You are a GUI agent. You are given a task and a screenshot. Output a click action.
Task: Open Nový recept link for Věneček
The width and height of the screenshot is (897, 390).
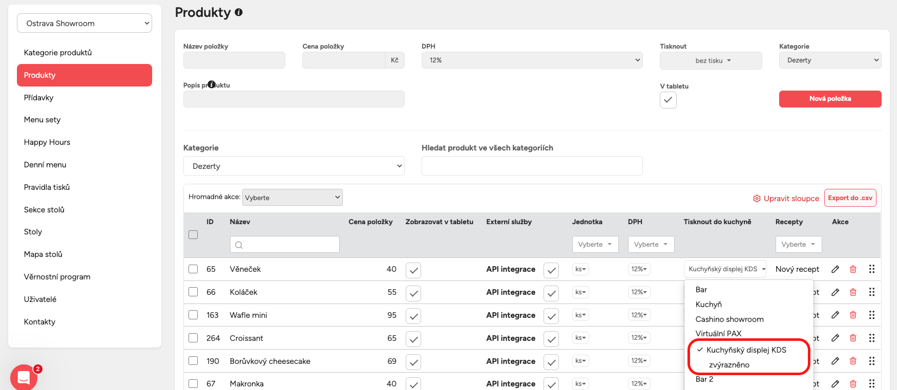pyautogui.click(x=797, y=269)
